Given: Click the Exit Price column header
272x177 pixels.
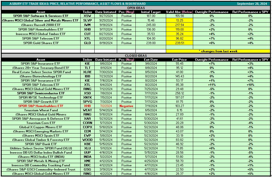Looking at the screenshot, I should point(179,60).
